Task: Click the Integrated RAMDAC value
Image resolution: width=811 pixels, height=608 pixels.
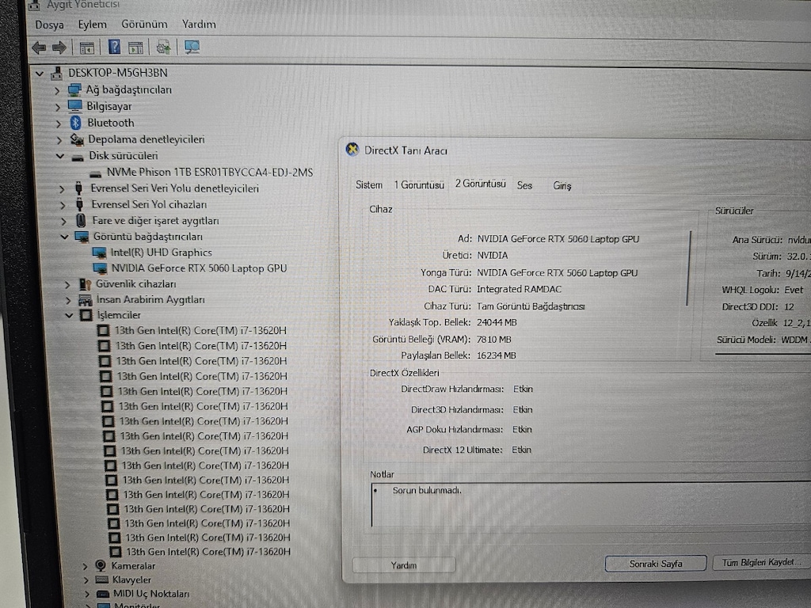Action: point(519,289)
